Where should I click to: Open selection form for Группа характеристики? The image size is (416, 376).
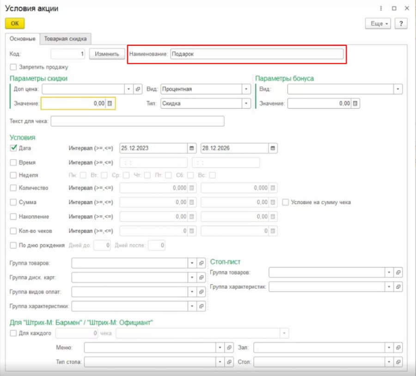pos(202,306)
